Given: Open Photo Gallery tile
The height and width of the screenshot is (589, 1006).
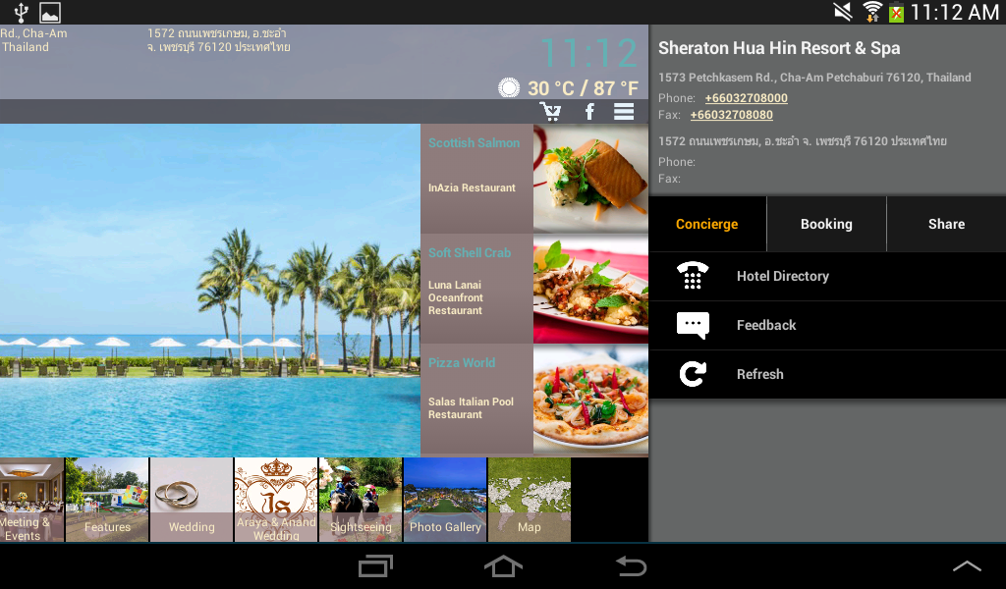Looking at the screenshot, I should (x=445, y=500).
